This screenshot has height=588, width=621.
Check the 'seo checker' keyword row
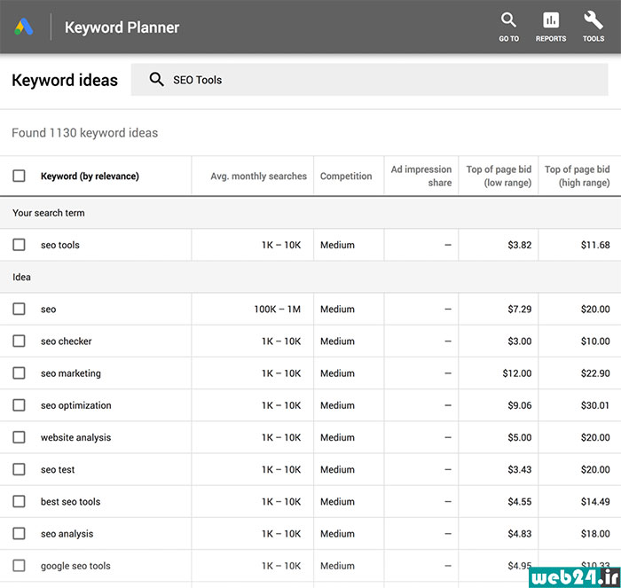click(19, 341)
